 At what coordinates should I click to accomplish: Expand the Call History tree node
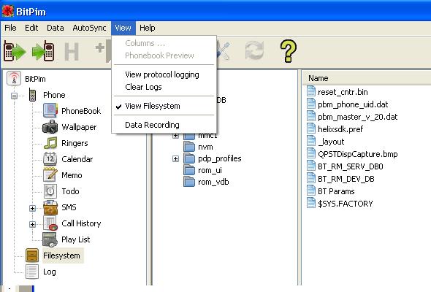pyautogui.click(x=32, y=224)
